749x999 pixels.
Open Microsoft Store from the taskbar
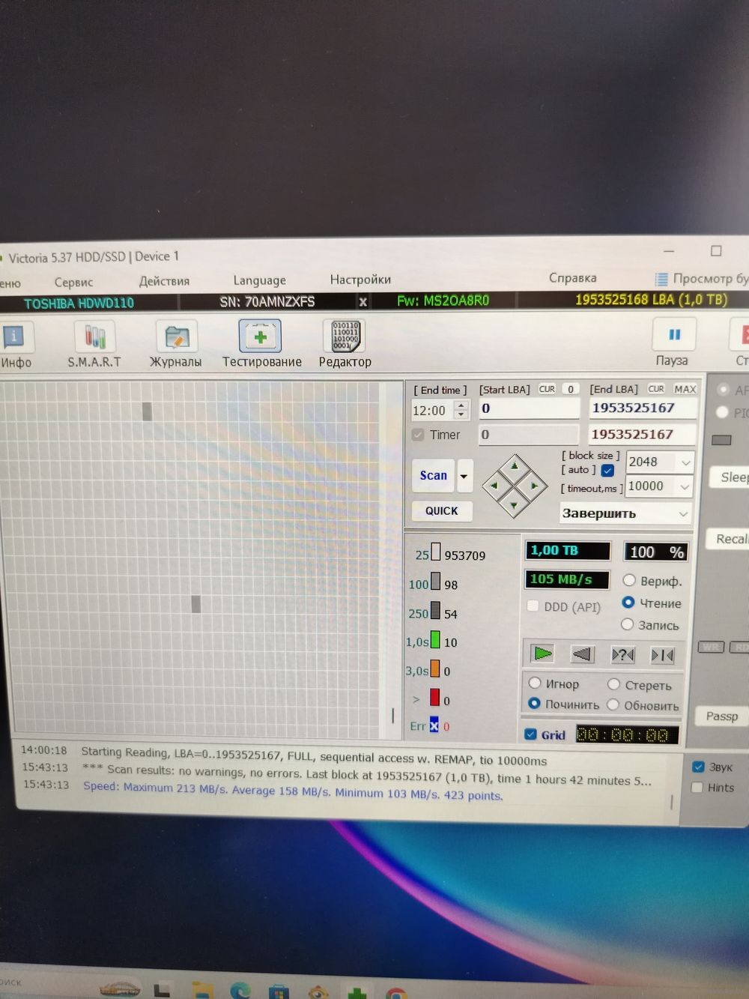pyautogui.click(x=279, y=992)
